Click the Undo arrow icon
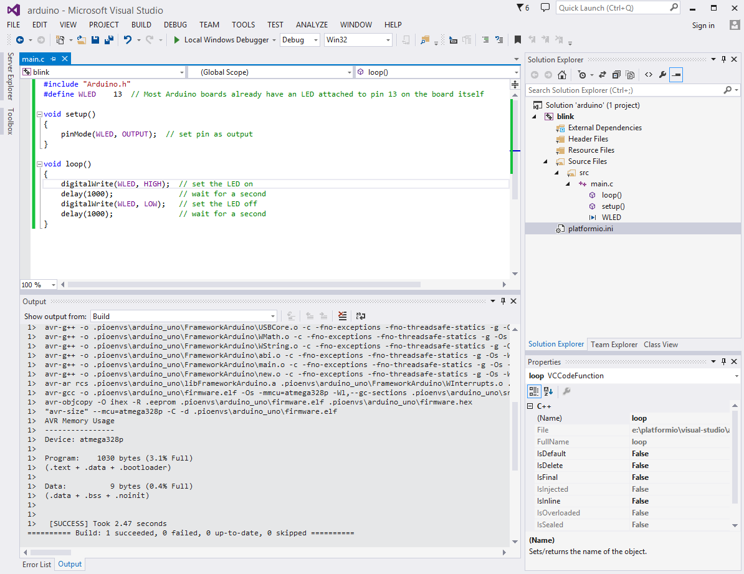 (127, 40)
